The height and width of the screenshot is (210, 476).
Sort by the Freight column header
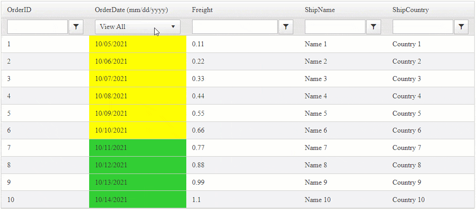[x=202, y=10]
